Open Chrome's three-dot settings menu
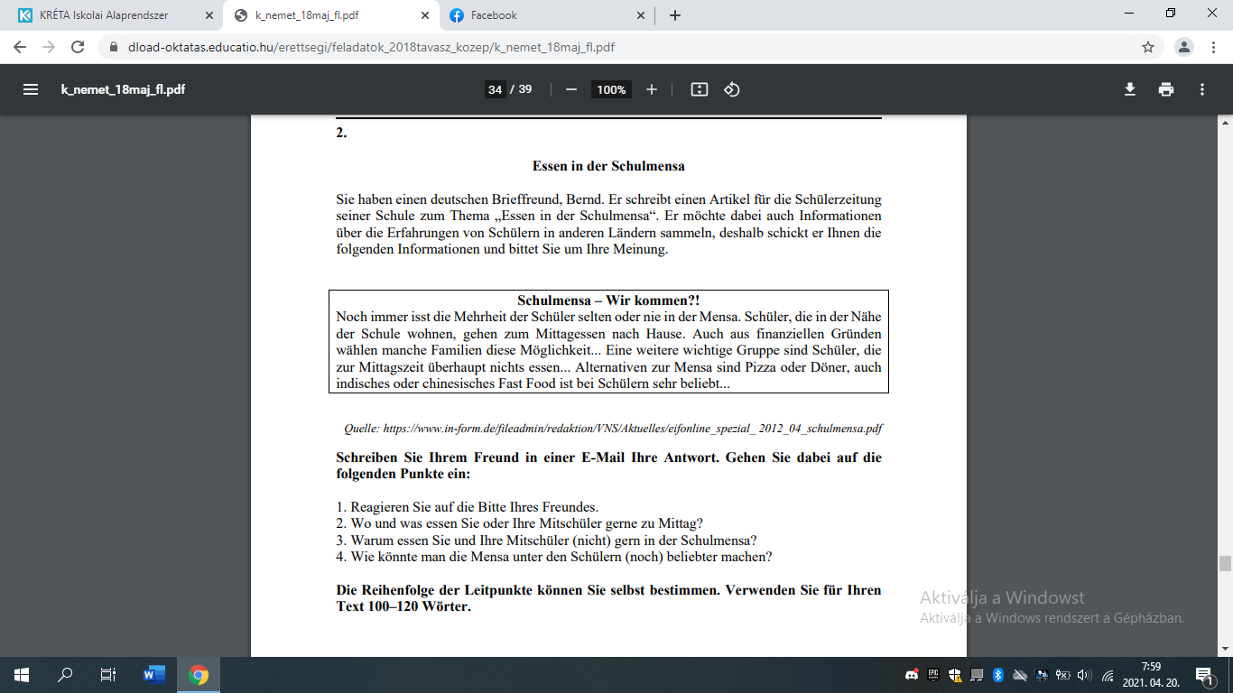1233x693 pixels. pyautogui.click(x=1212, y=47)
